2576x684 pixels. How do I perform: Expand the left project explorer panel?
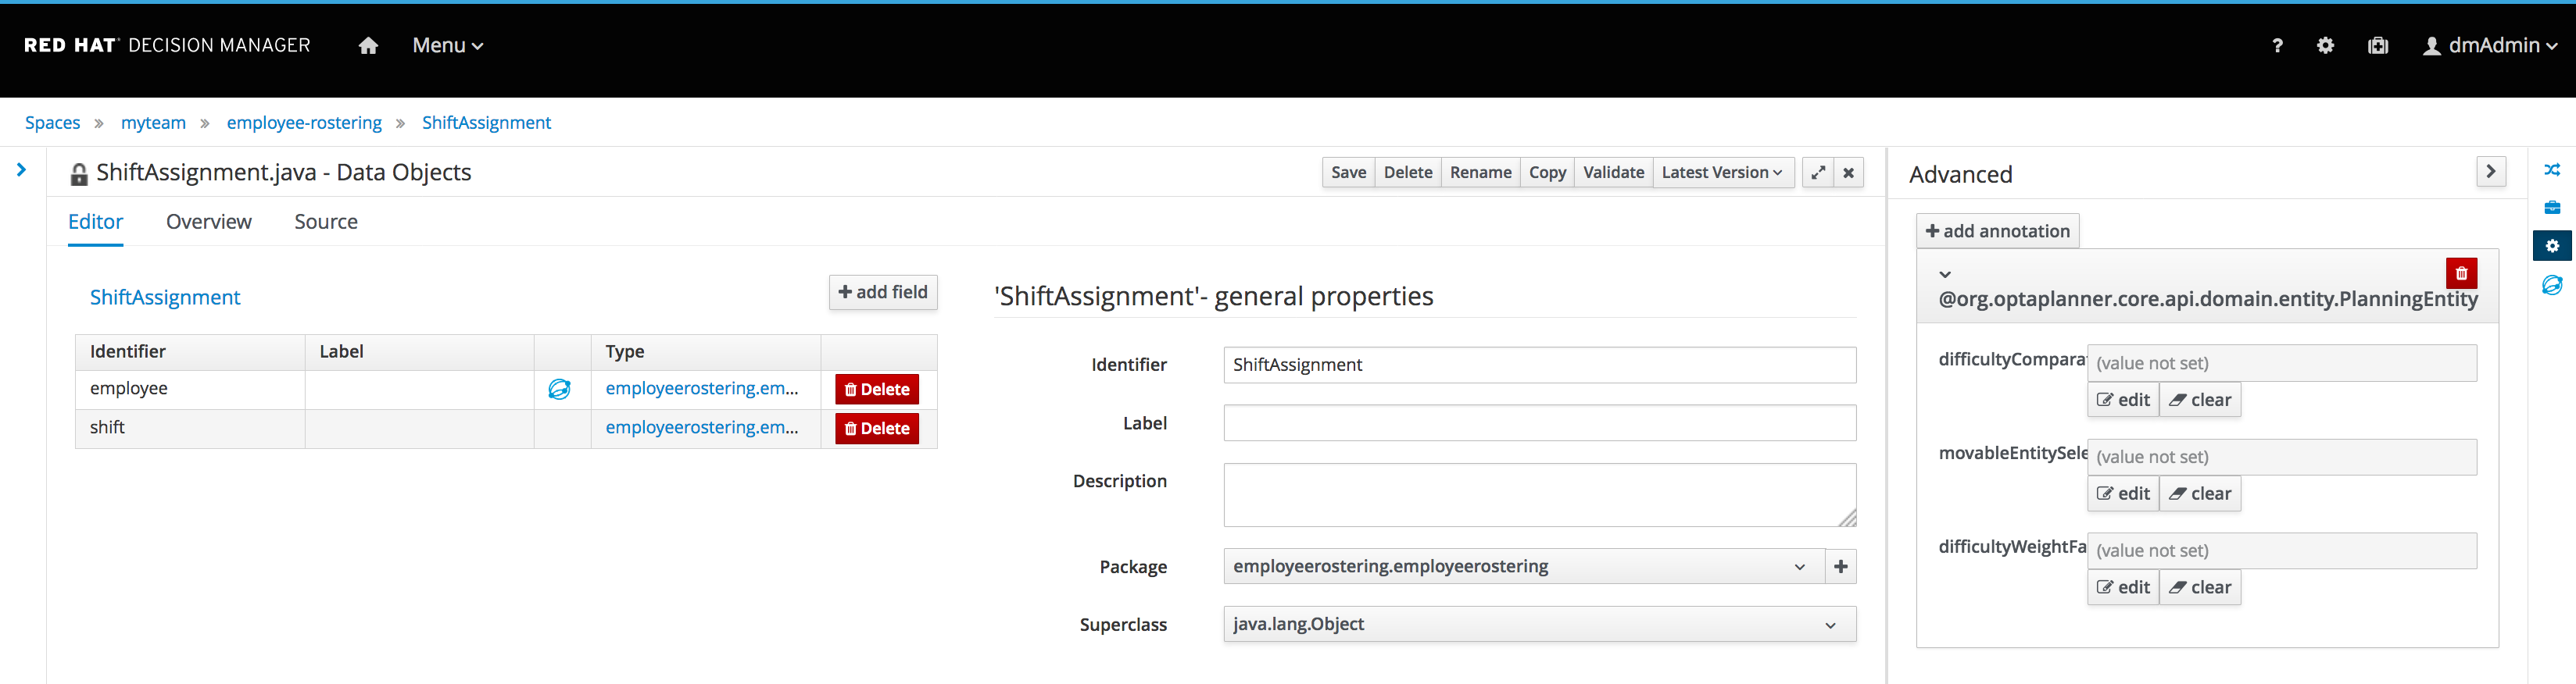21,171
